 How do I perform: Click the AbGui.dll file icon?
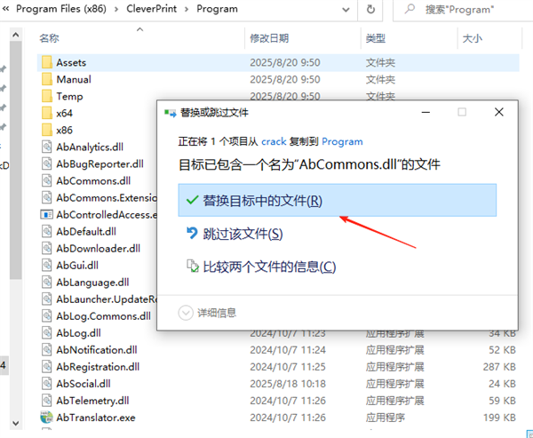coord(46,266)
